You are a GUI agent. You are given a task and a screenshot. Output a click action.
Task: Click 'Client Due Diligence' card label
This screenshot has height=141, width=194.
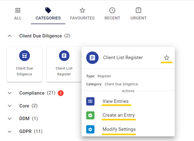25,71
